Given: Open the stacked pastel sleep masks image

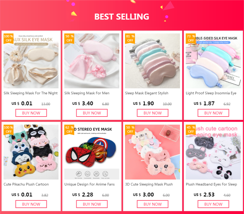Looking at the screenshot, I should tap(152, 61).
